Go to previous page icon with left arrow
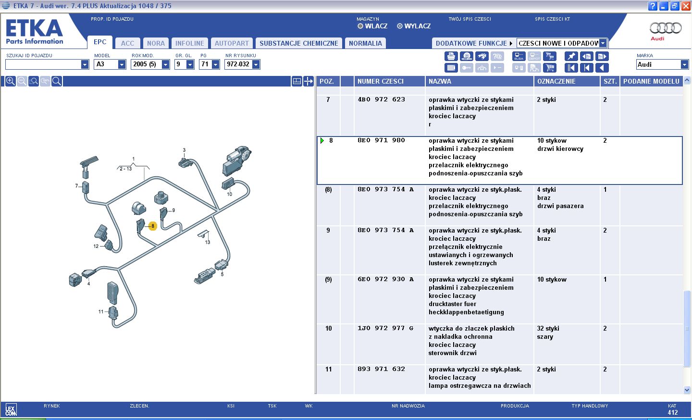 click(586, 56)
